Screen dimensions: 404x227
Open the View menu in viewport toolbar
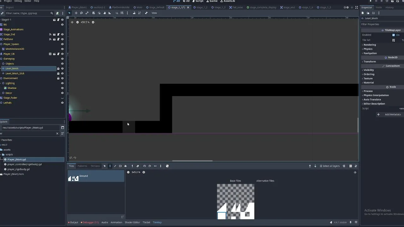pyautogui.click(x=154, y=13)
